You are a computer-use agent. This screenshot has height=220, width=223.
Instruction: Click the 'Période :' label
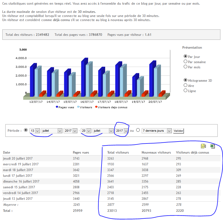pyautogui.click(x=14, y=131)
